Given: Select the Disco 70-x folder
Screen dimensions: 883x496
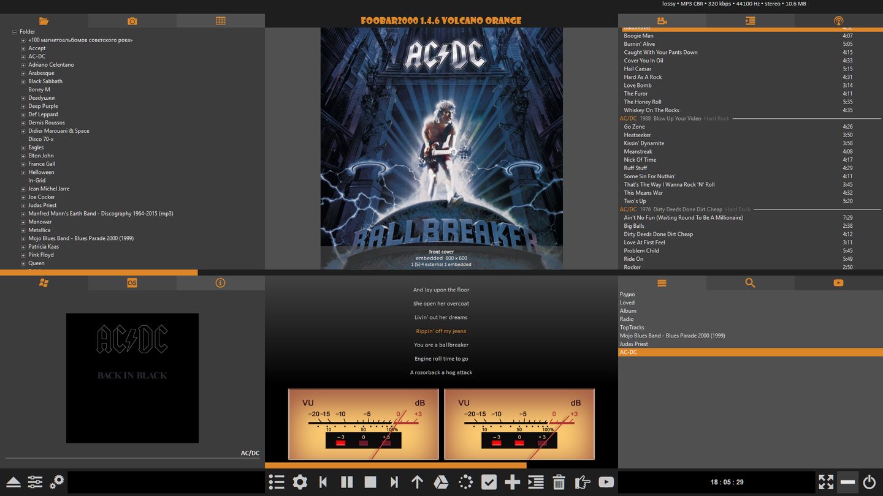Looking at the screenshot, I should tap(40, 139).
